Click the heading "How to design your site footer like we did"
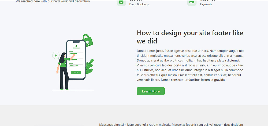This screenshot has width=268, height=126. coord(190,37)
